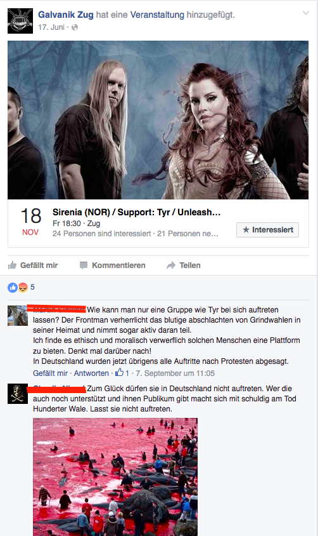Open the 7. September um 11:05 timestamp
Viewport: 318px width, 536px height.
pos(175,373)
